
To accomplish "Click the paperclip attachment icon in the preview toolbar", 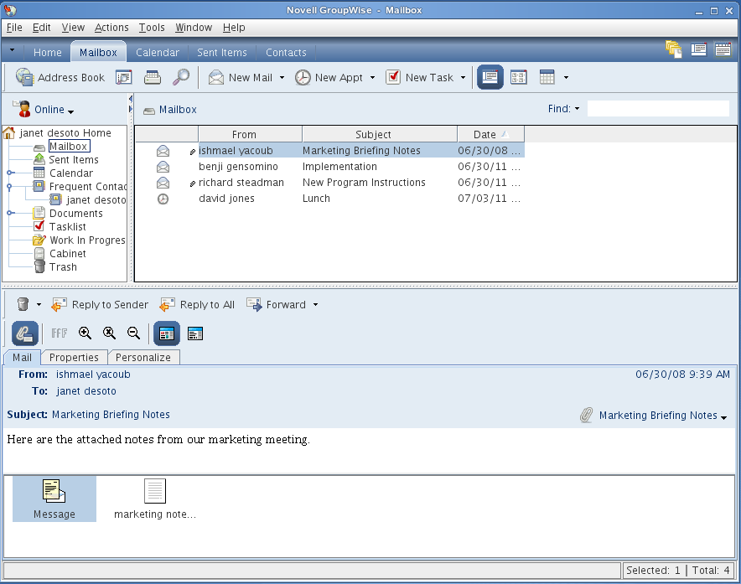I will pos(24,333).
